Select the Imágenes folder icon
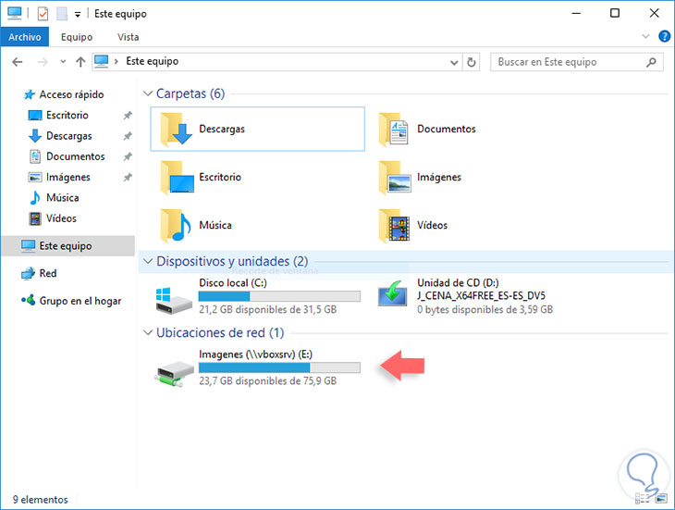The height and width of the screenshot is (510, 675). click(x=394, y=177)
